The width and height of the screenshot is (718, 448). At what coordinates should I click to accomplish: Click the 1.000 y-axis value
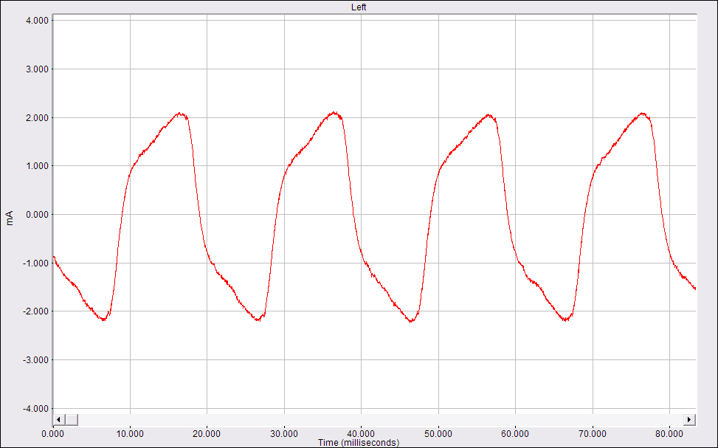coord(38,166)
